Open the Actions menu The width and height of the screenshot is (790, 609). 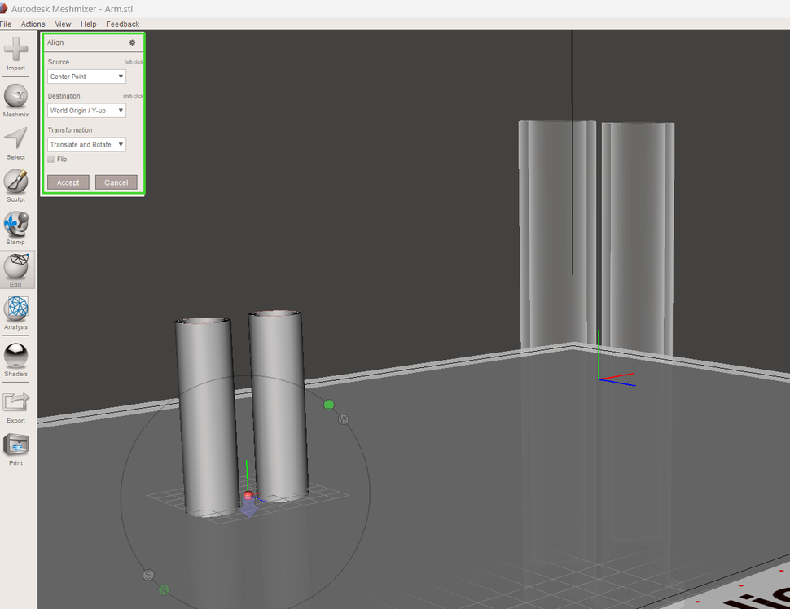pyautogui.click(x=33, y=24)
